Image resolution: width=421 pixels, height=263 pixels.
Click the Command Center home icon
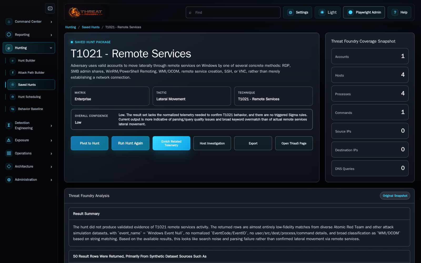click(9, 22)
